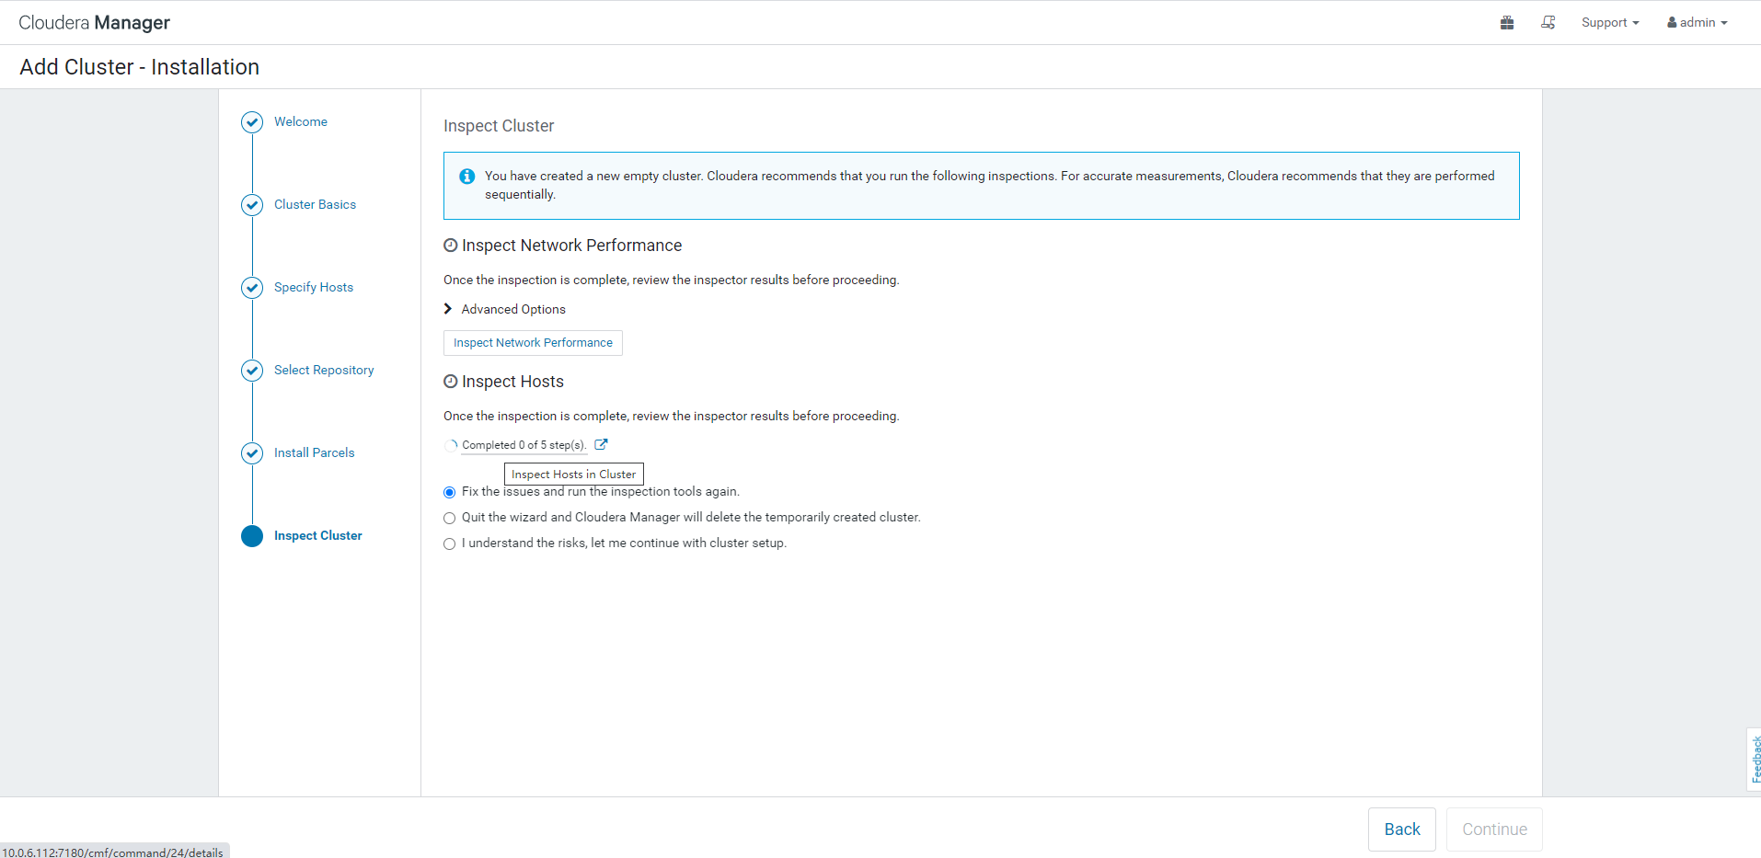Click 'Completed 0 of 5 step(s)' progress link
The height and width of the screenshot is (858, 1761).
click(524, 445)
